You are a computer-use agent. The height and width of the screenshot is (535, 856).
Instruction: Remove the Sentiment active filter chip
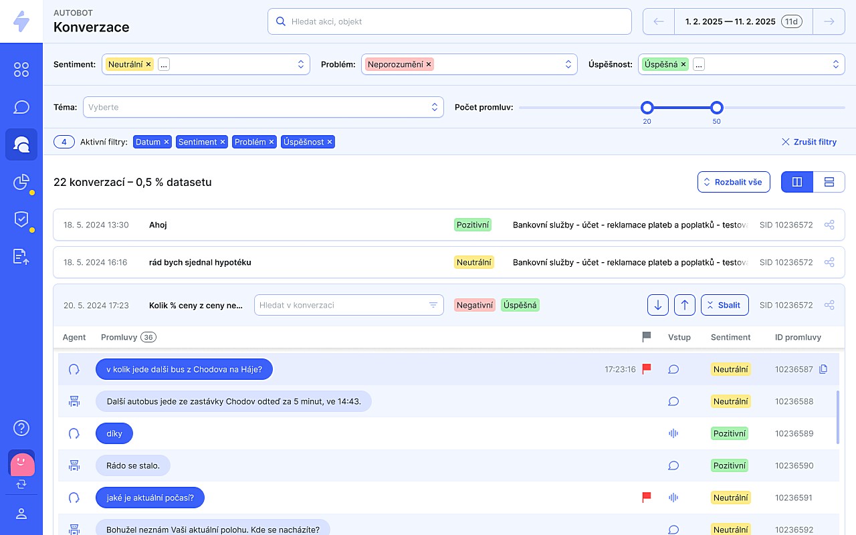pyautogui.click(x=223, y=142)
